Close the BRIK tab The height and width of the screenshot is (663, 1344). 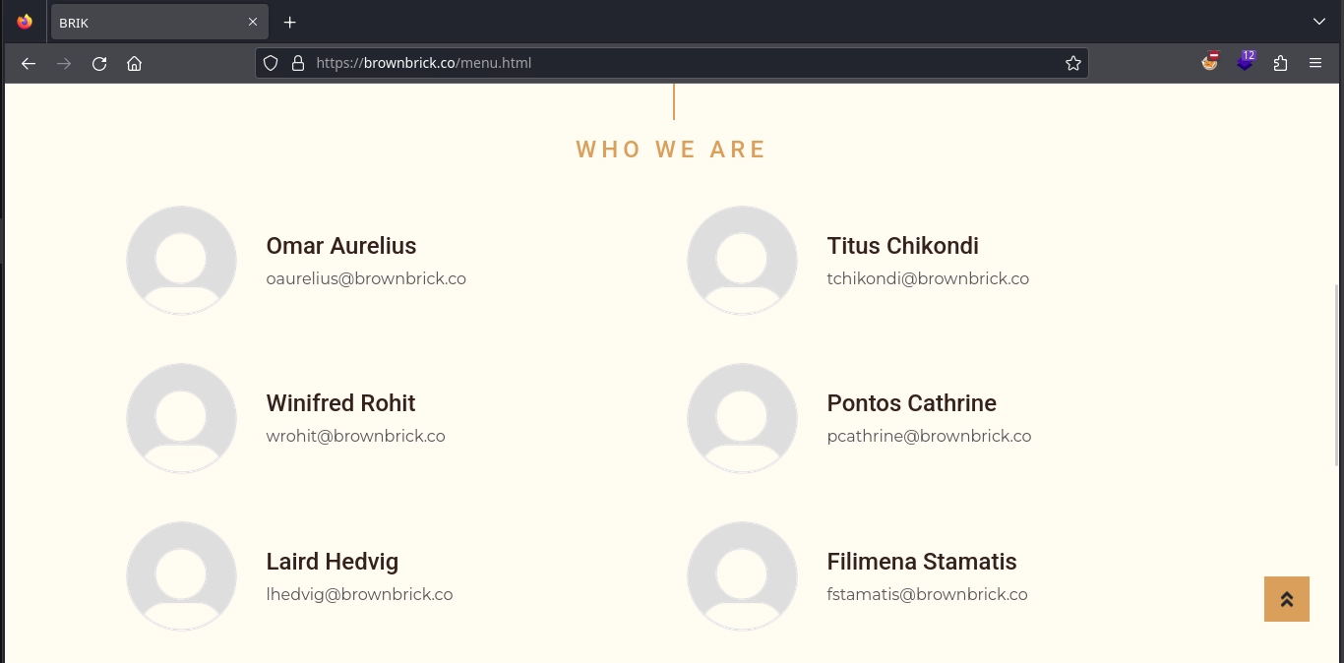tap(253, 22)
